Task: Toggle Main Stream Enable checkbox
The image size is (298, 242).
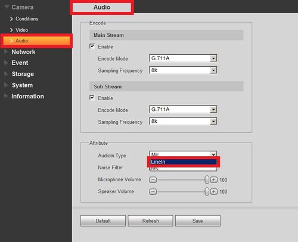Action: pyautogui.click(x=92, y=46)
